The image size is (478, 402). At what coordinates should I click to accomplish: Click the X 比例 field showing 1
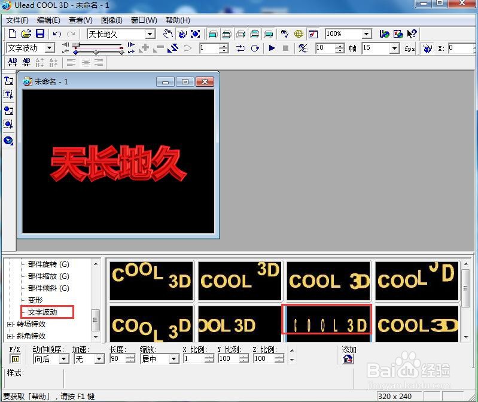[x=194, y=359]
